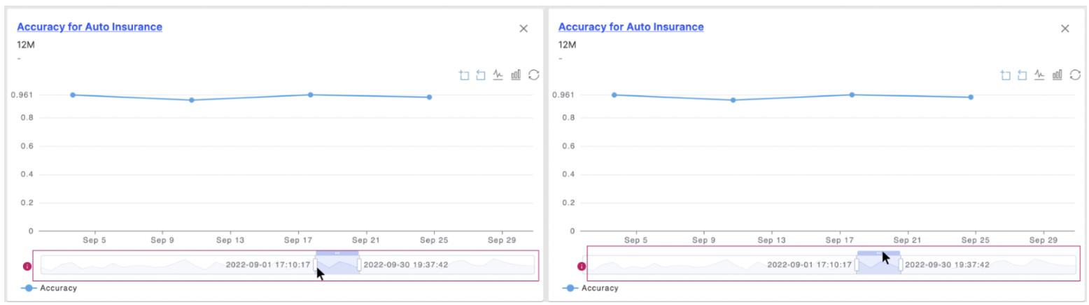Click the red info icon beside left range slider

click(x=28, y=266)
